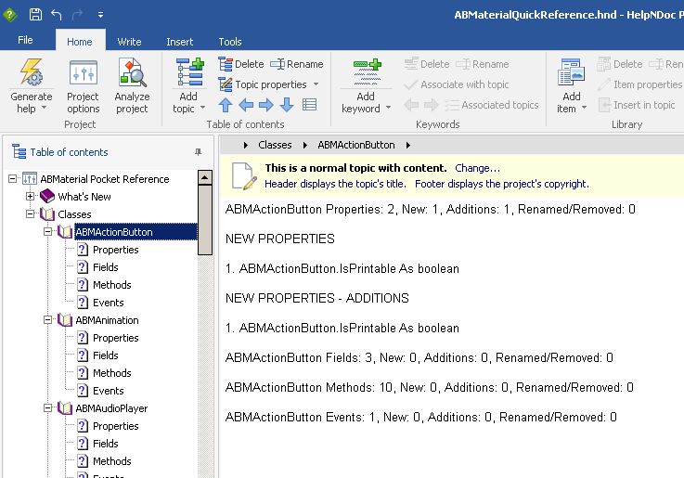Collapse the ABMAudioPlayer tree node

pos(48,407)
